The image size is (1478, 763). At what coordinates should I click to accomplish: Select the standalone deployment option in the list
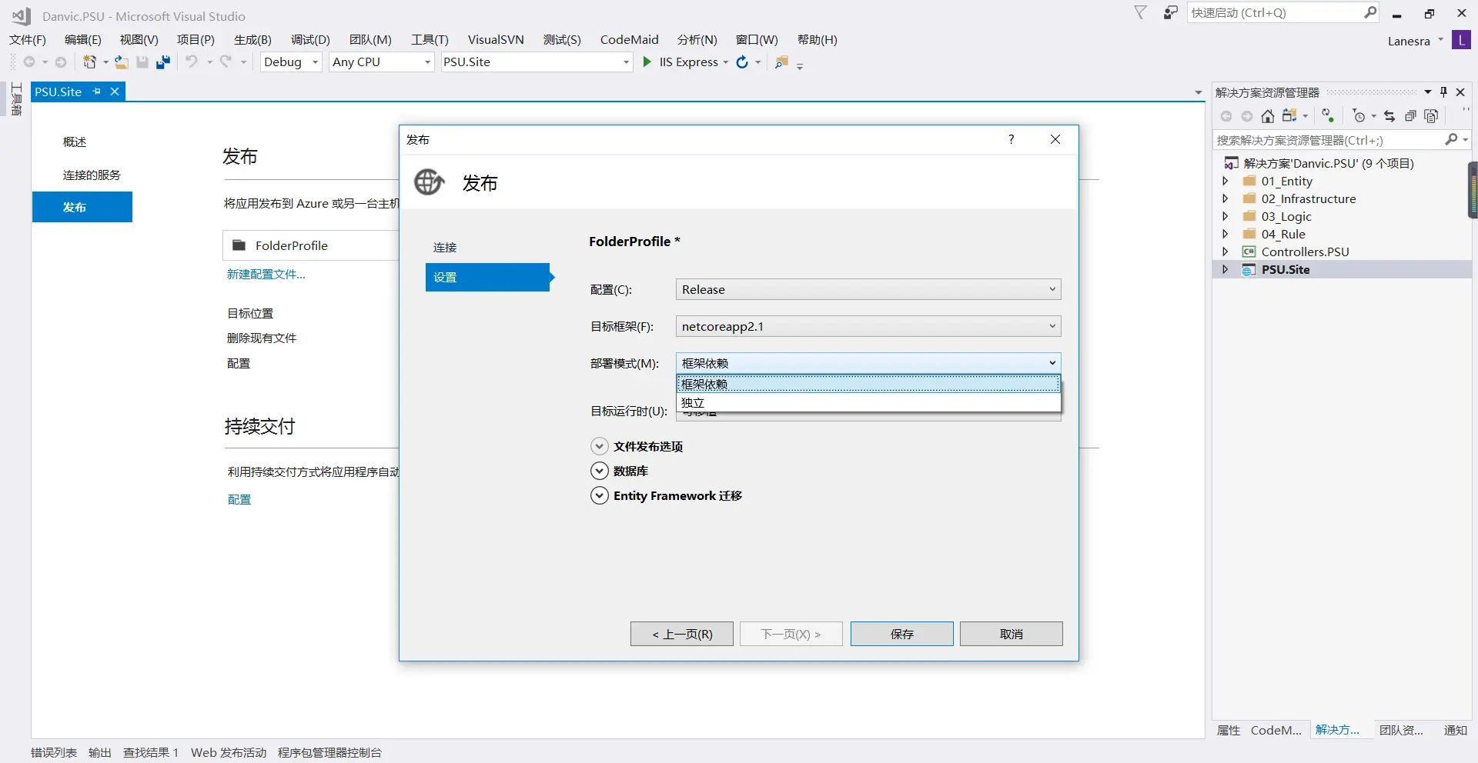pyautogui.click(x=868, y=402)
